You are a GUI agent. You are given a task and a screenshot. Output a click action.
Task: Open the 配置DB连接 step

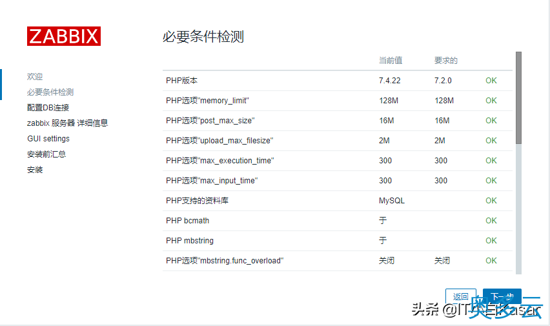(48, 107)
